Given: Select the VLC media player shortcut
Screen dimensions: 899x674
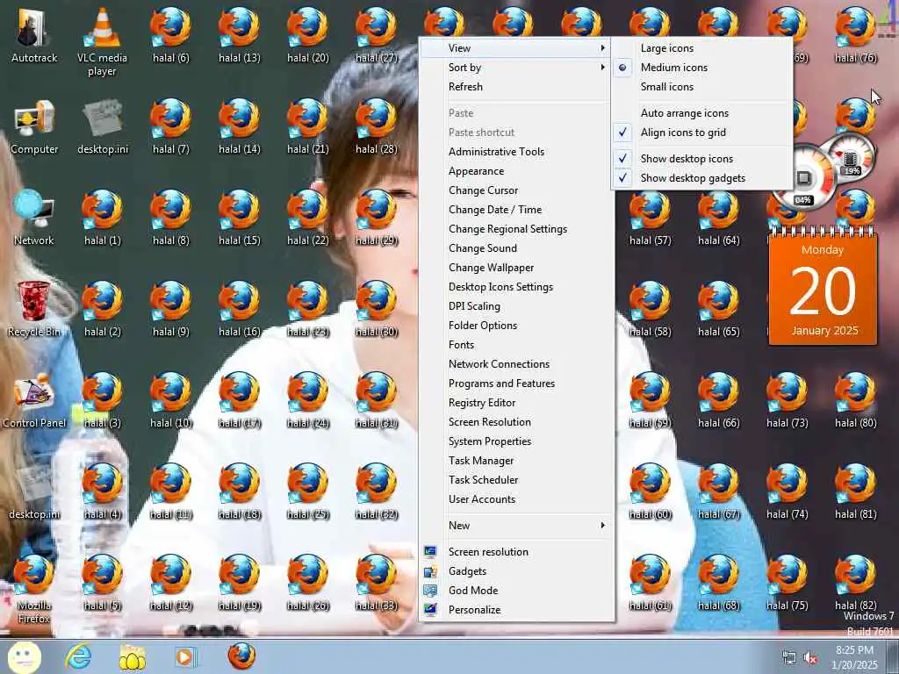Looking at the screenshot, I should tap(102, 42).
